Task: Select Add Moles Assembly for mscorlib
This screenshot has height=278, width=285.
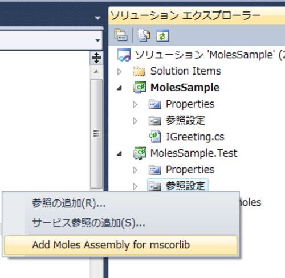Action: [121, 245]
